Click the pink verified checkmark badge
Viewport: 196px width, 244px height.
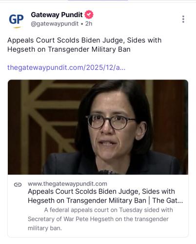pyautogui.click(x=89, y=15)
